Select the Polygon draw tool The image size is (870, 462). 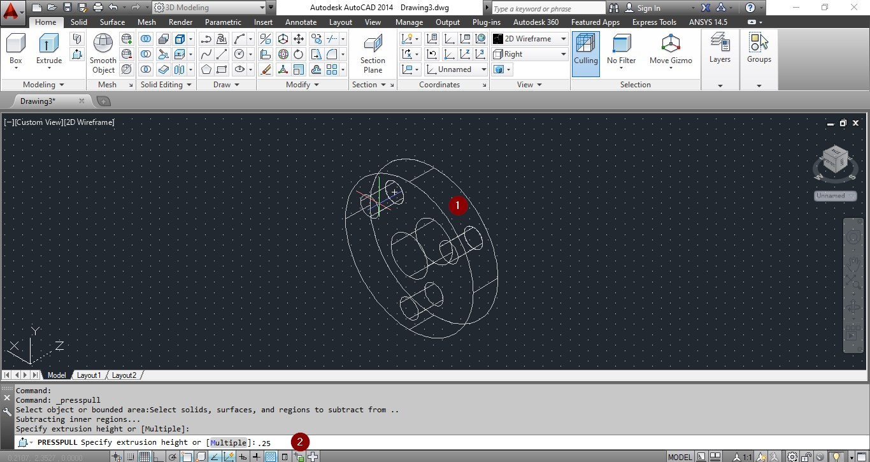pos(206,70)
